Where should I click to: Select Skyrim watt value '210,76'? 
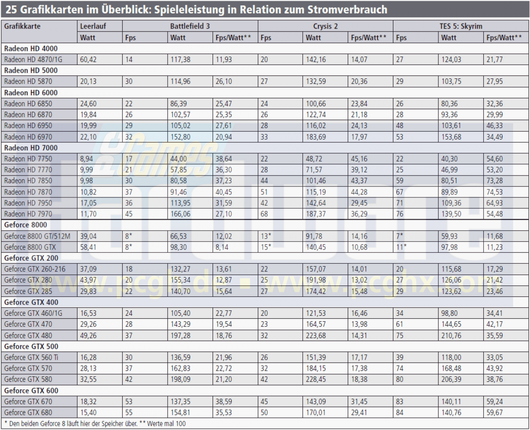(x=451, y=335)
